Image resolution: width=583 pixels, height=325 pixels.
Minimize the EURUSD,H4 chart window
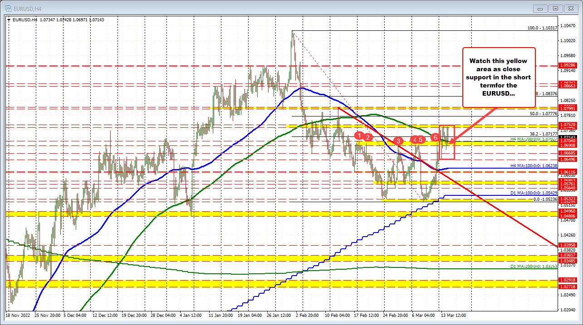click(540, 8)
